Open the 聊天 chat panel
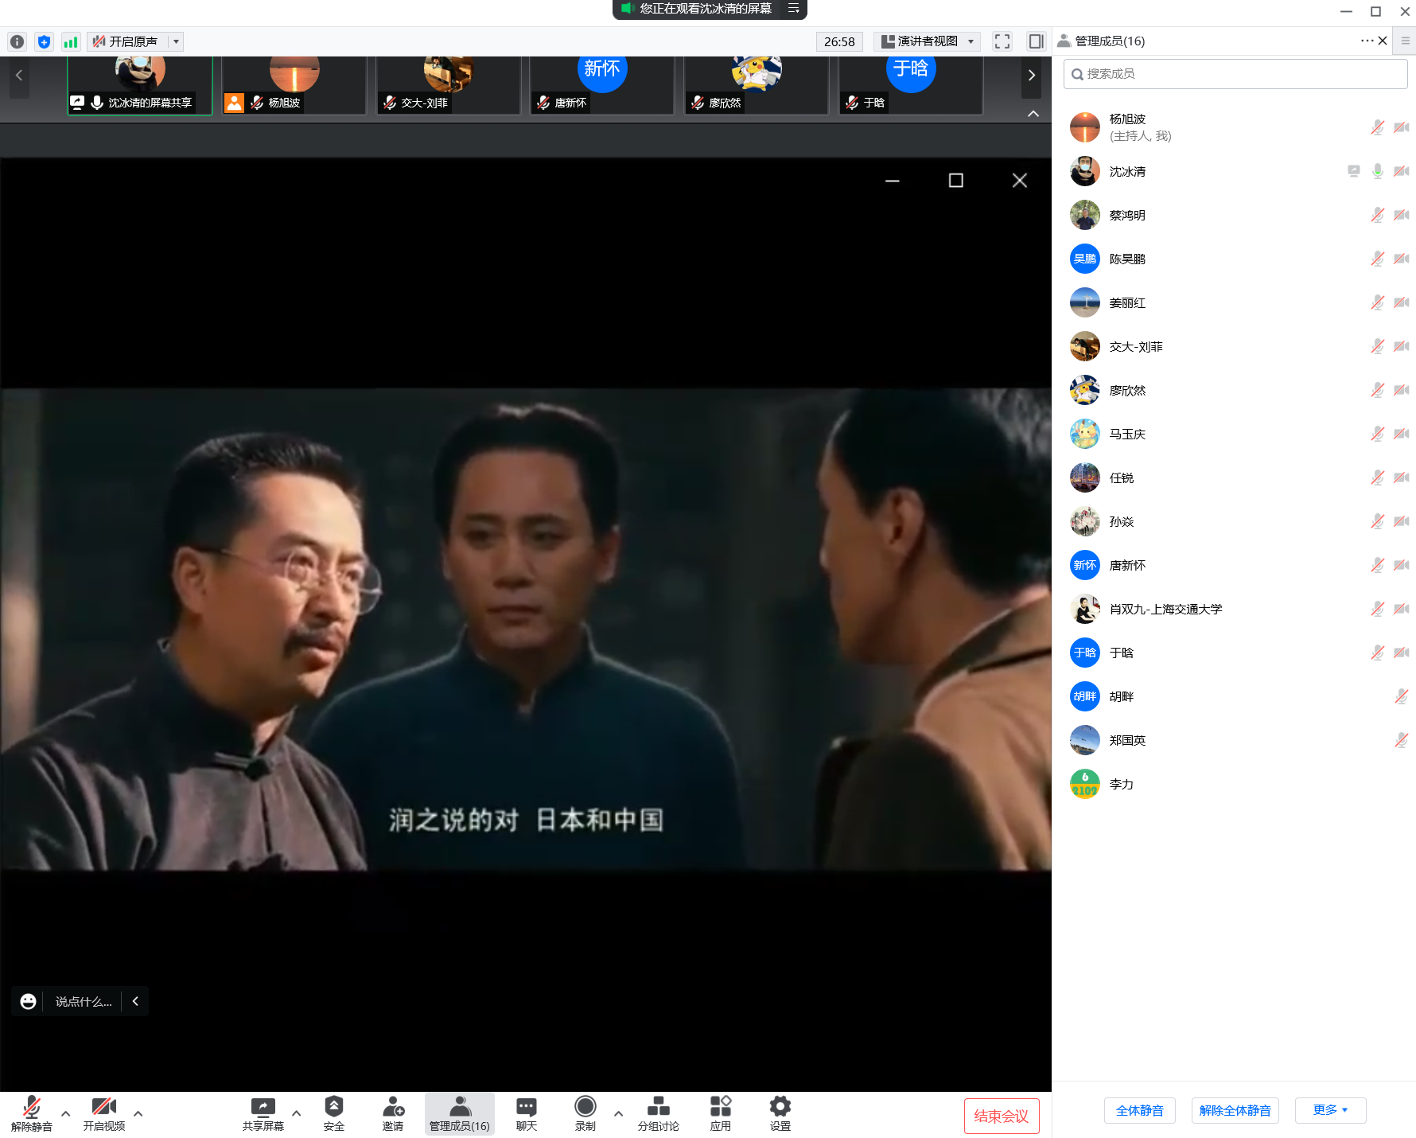 (526, 1113)
